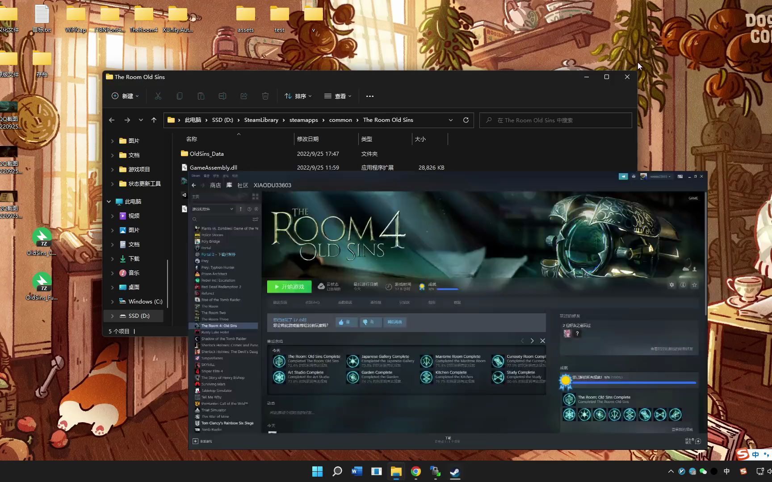Open the Steam menu in title bar

pyautogui.click(x=196, y=176)
